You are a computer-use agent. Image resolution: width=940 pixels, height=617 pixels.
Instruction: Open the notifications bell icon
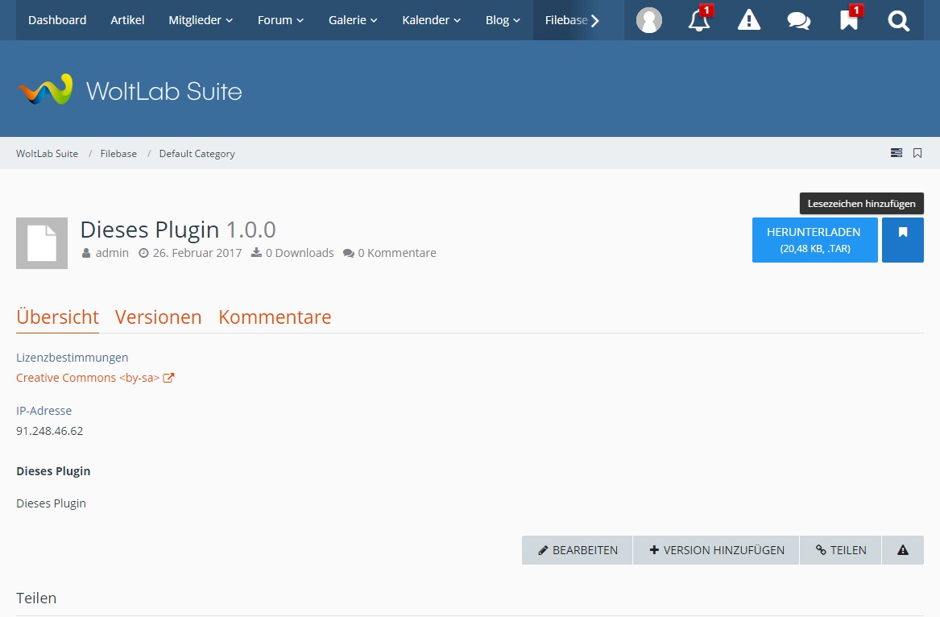pos(699,20)
